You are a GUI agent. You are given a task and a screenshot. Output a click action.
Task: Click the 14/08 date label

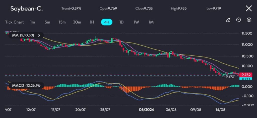coord(221,110)
